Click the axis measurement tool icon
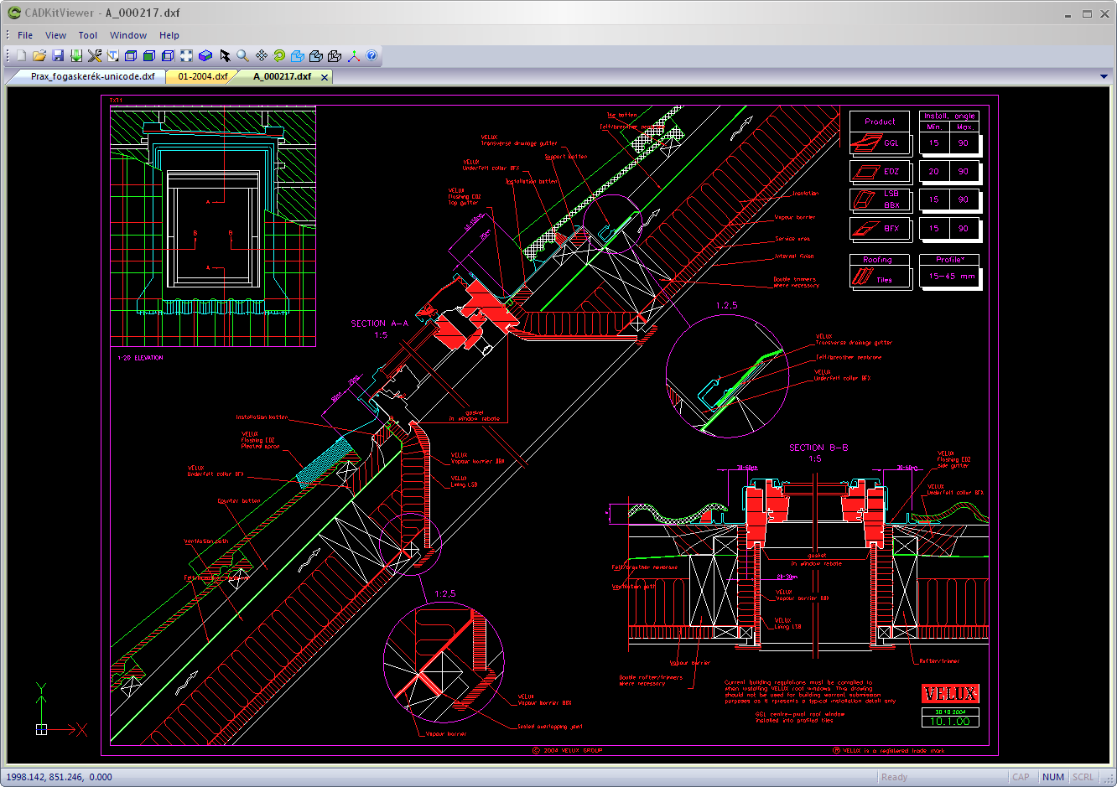Image resolution: width=1117 pixels, height=787 pixels. tap(353, 55)
